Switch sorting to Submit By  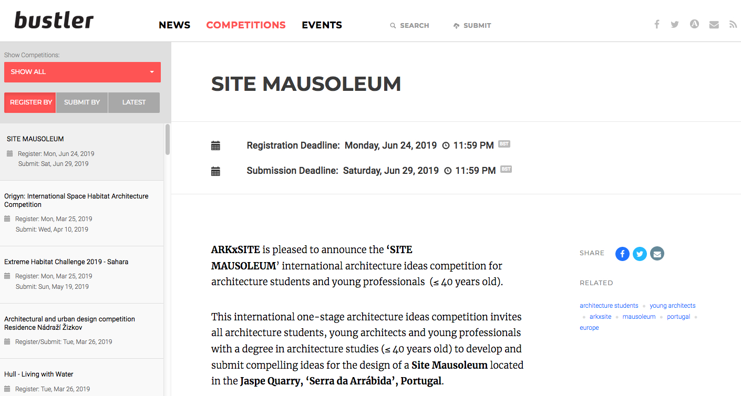pyautogui.click(x=82, y=102)
